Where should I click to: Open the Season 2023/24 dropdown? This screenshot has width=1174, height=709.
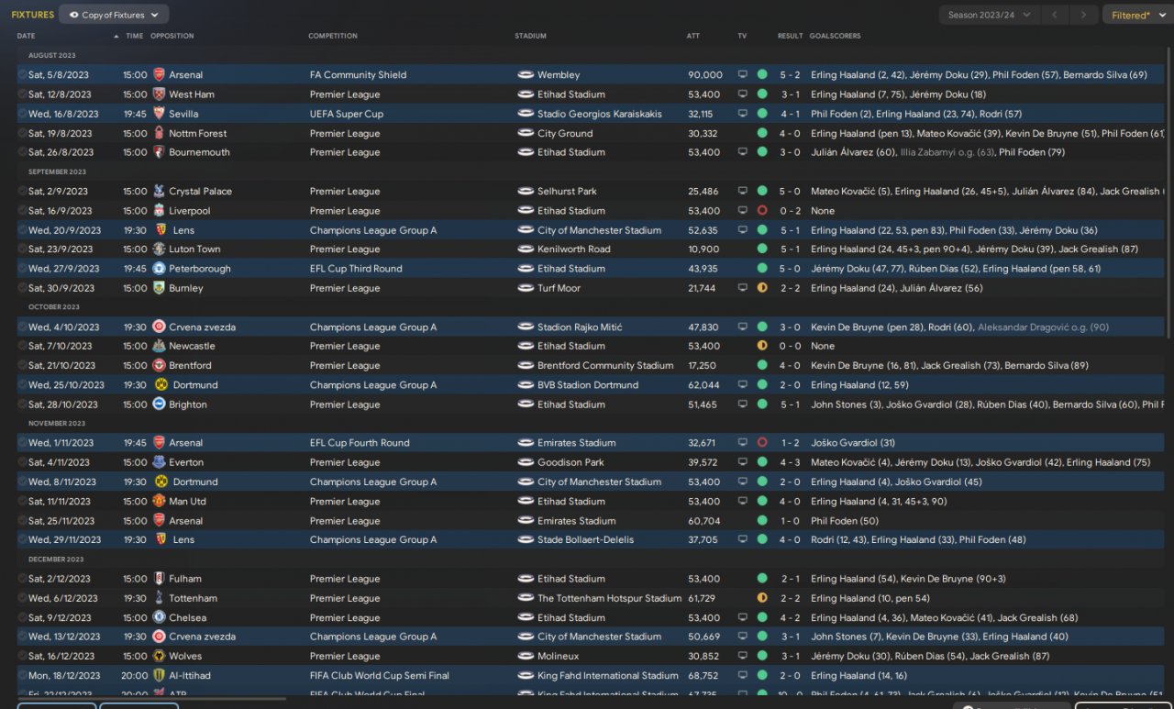point(989,15)
